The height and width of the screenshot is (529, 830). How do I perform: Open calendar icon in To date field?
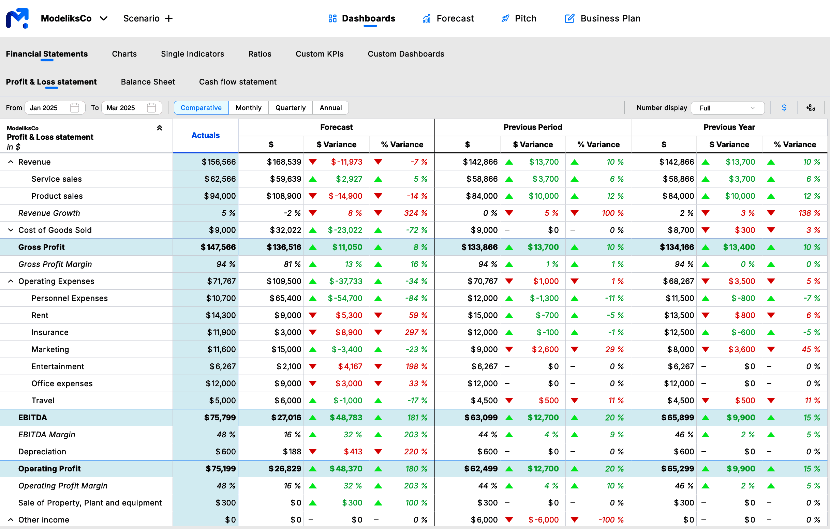151,108
